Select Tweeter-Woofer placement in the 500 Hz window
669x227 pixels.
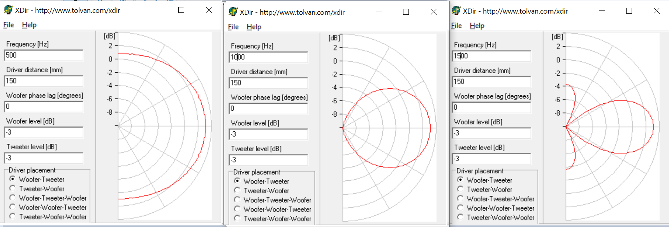pyautogui.click(x=37, y=189)
